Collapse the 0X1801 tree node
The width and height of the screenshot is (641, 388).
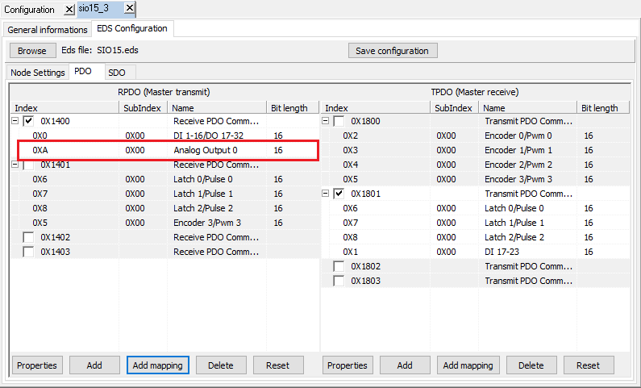point(326,194)
